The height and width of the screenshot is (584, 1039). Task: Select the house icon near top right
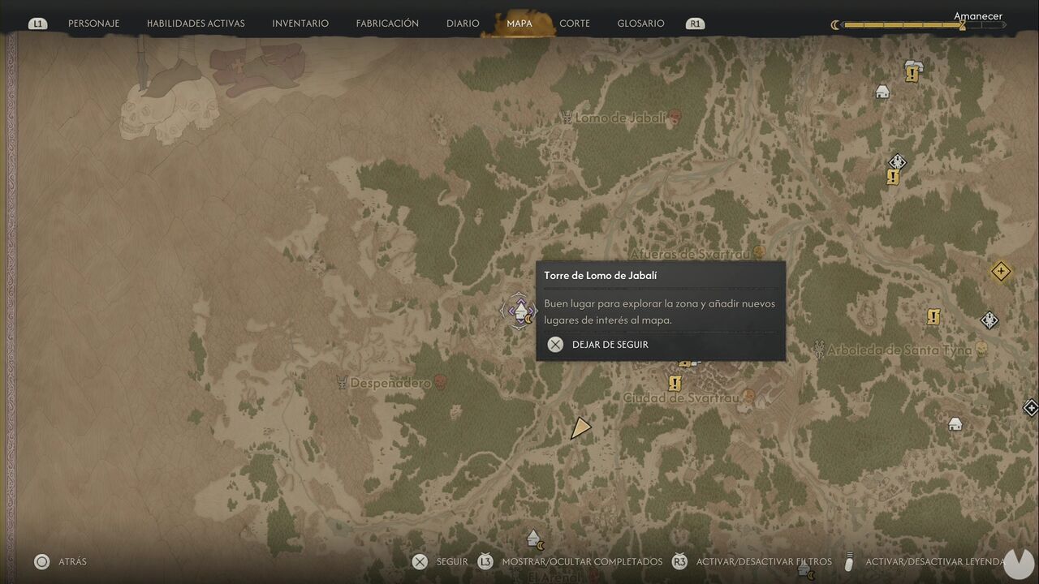point(882,92)
